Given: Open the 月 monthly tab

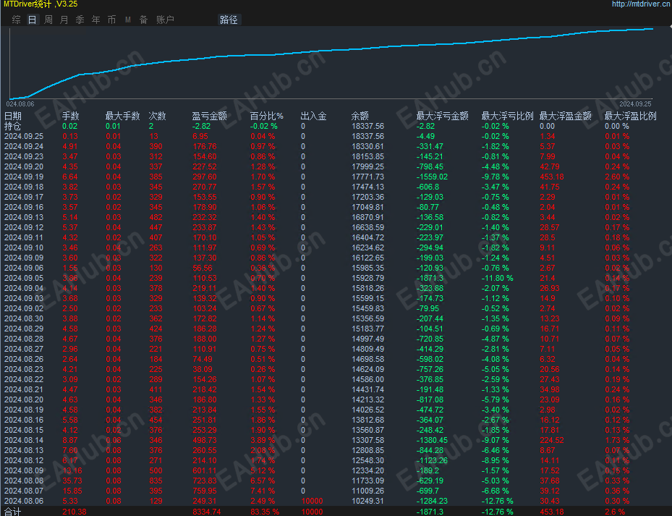Looking at the screenshot, I should 64,20.
